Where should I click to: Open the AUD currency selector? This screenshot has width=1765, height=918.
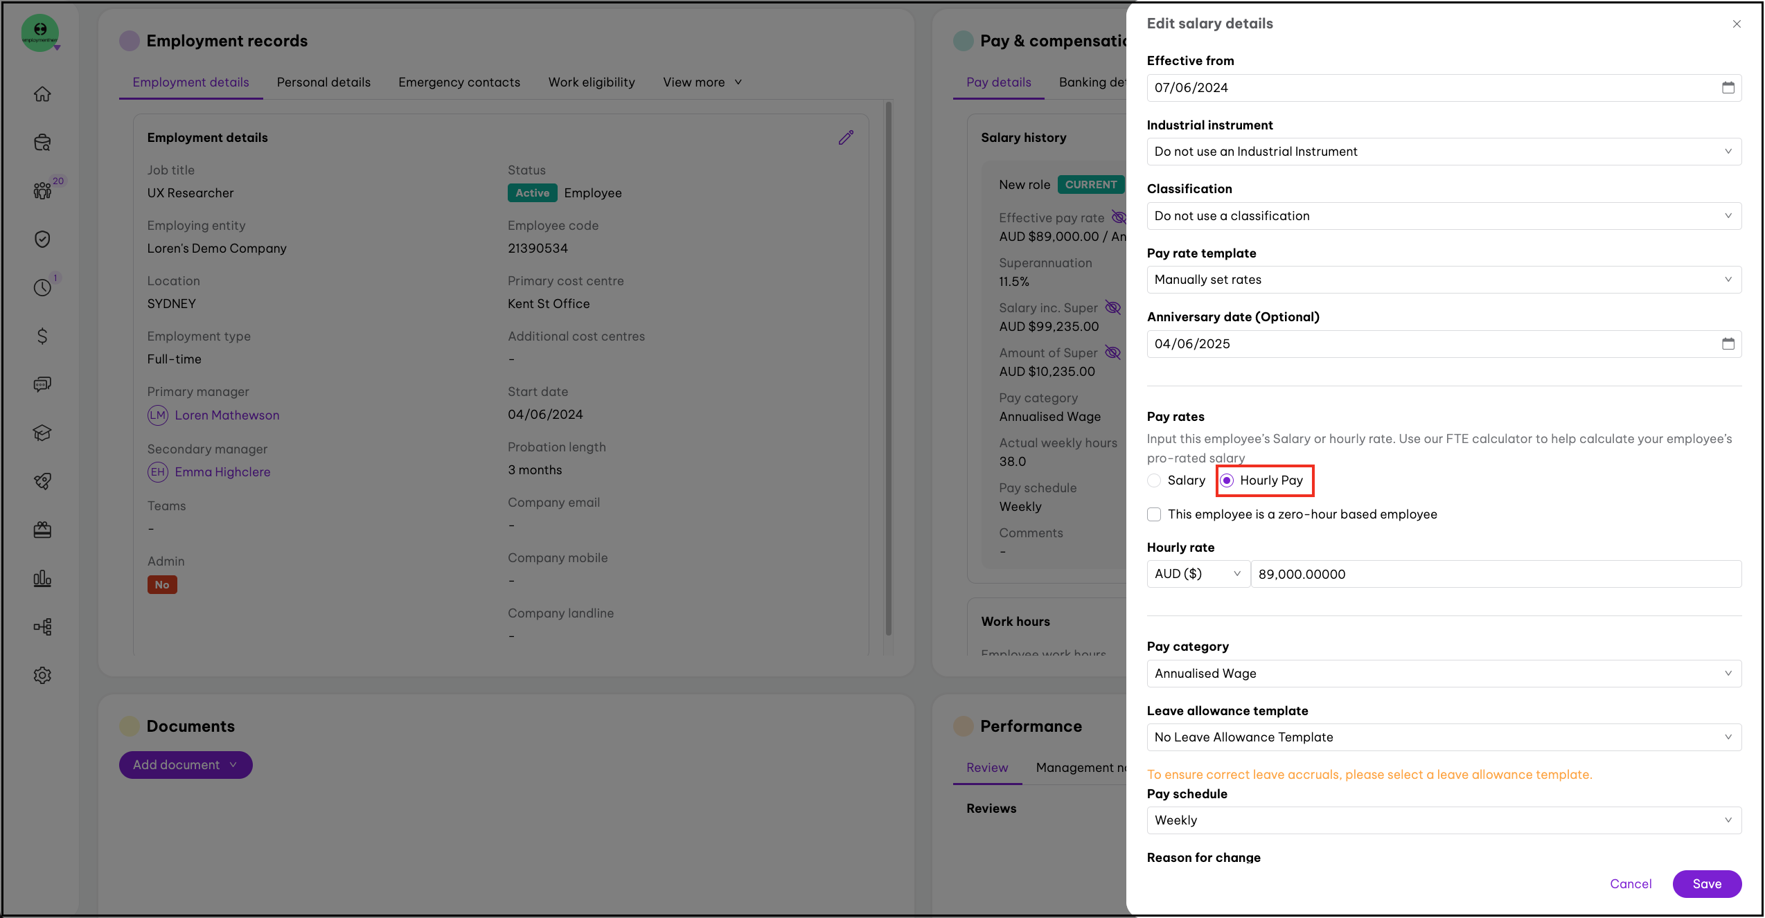coord(1197,574)
